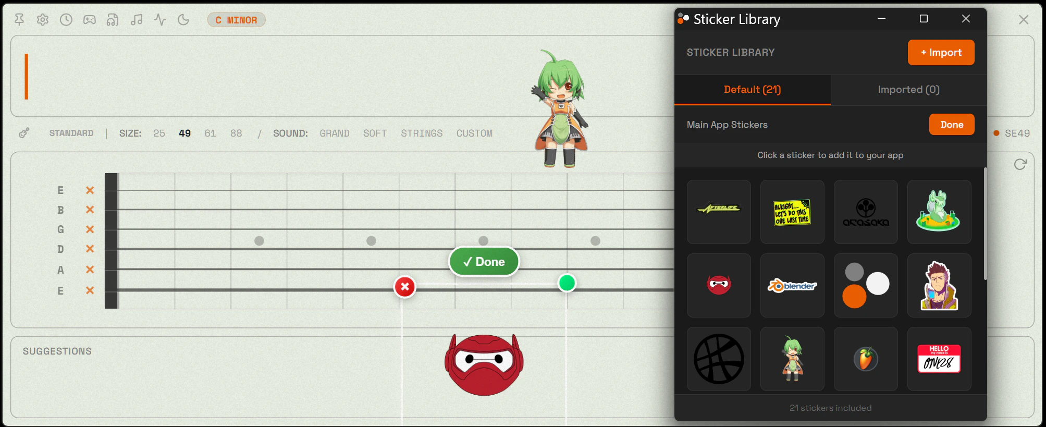Click the SUGGESTIONS heading

(x=57, y=351)
